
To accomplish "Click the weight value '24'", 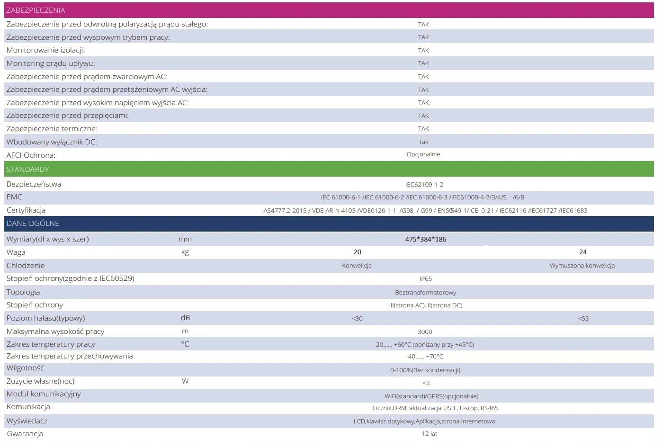I will click(583, 252).
